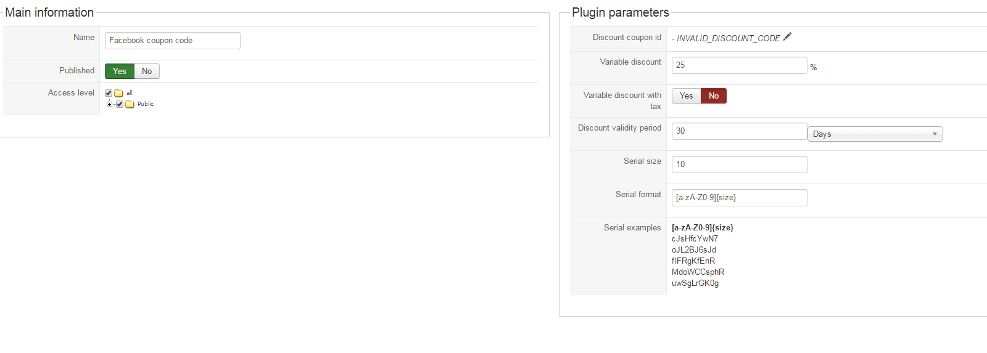Viewport: 987px width, 353px height.
Task: Expand the Public access level tree node
Action: (110, 105)
